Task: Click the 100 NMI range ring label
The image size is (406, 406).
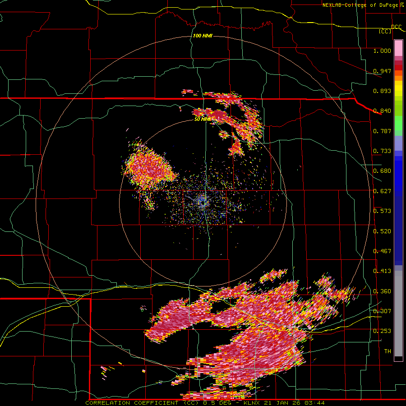Action: (x=203, y=36)
